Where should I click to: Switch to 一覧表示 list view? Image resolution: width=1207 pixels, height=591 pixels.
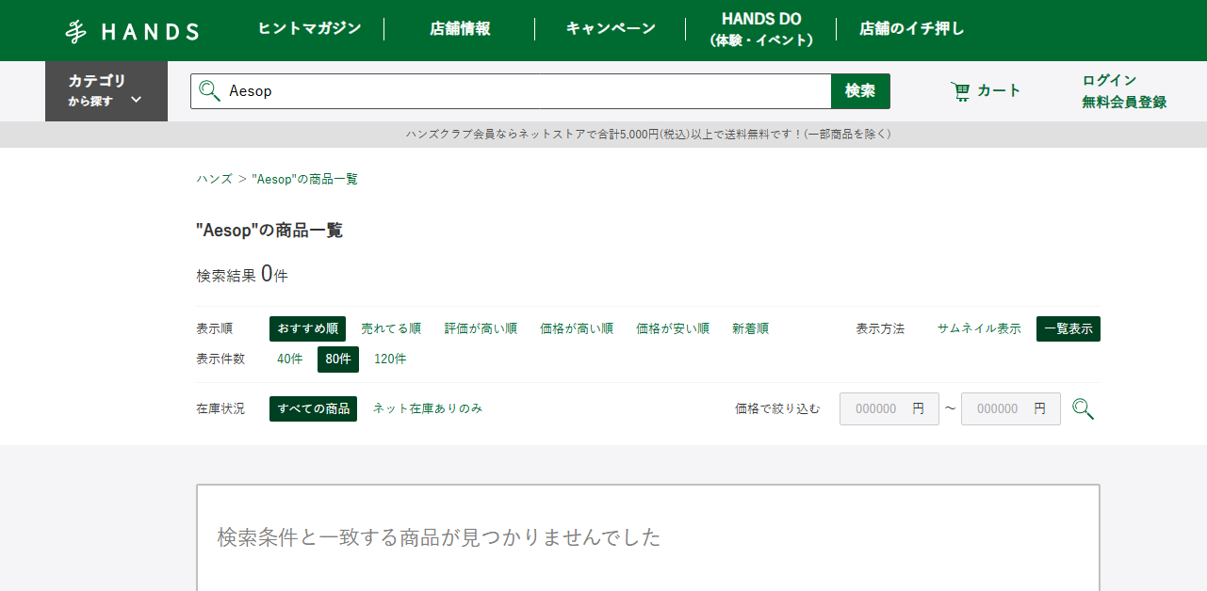[x=1068, y=328]
